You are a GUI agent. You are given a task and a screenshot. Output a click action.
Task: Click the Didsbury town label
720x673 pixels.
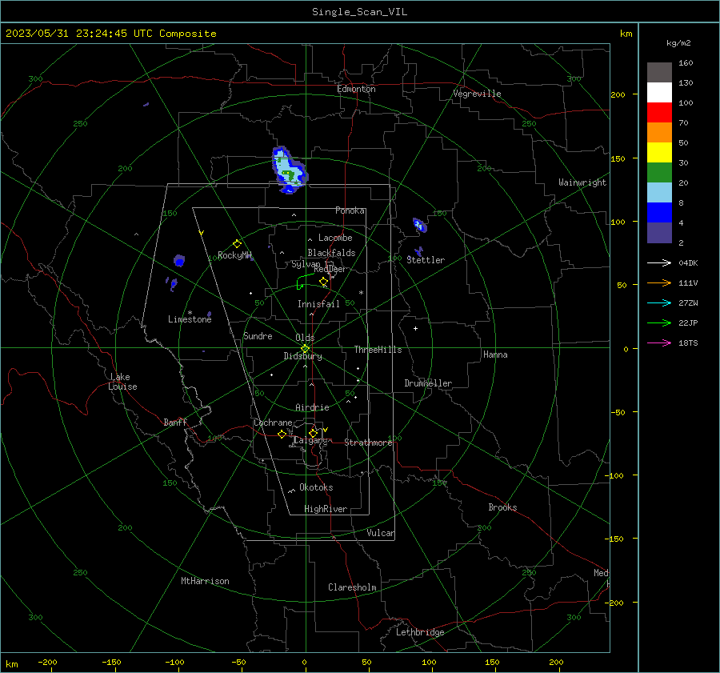(x=302, y=356)
